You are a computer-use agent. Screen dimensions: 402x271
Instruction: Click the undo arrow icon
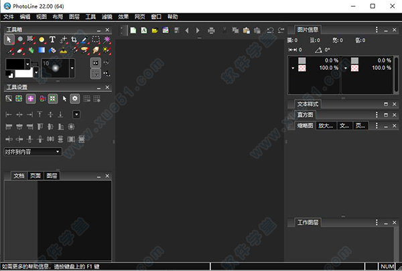pos(270,31)
